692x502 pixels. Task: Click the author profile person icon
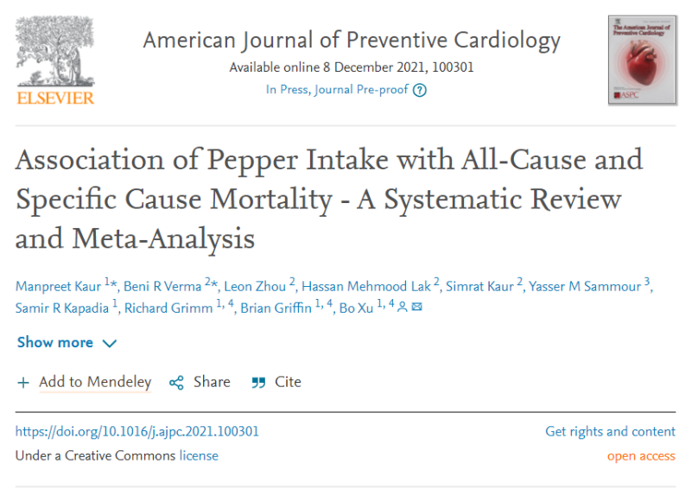click(402, 307)
